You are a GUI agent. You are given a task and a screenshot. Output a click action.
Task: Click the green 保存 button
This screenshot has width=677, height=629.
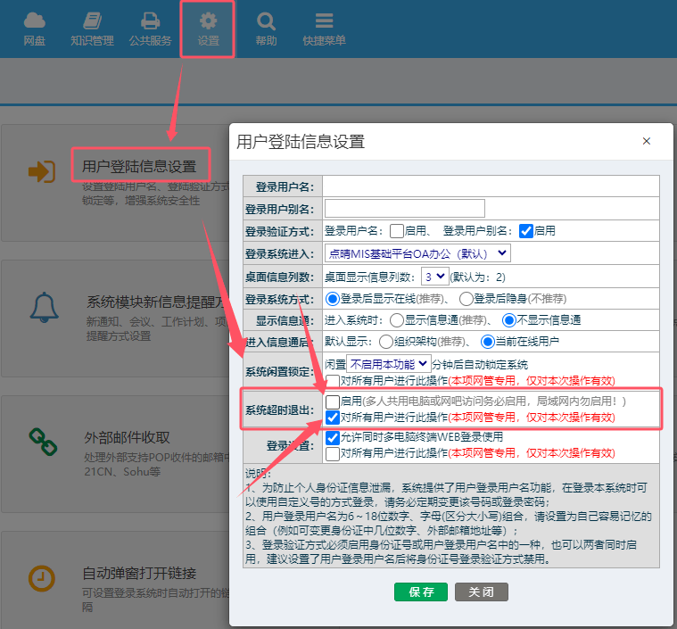coord(421,592)
